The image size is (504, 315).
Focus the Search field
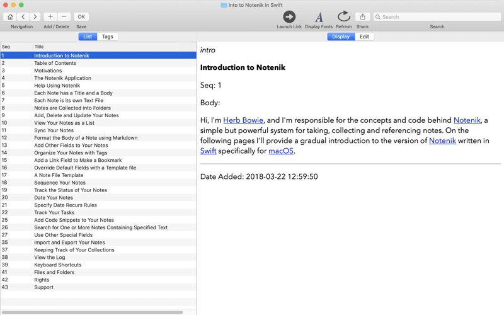[437, 17]
